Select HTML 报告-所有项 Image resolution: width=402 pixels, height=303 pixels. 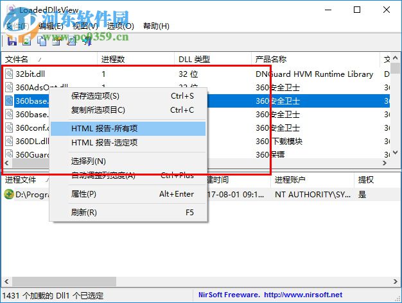click(128, 128)
